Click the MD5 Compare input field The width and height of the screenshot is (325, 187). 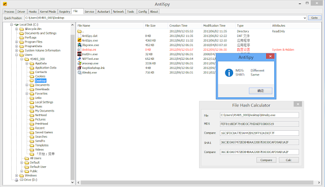point(259,133)
